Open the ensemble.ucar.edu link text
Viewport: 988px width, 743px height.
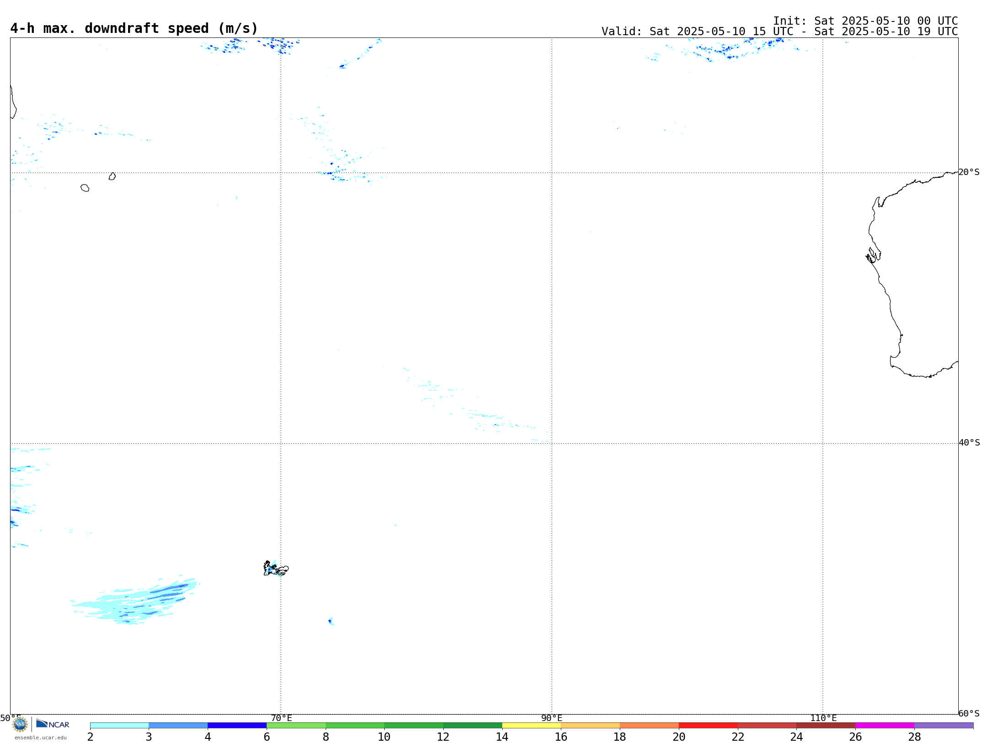pos(41,738)
